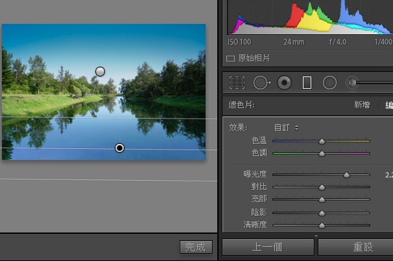Collapse panel using bottom triangle arrow
This screenshot has width=393, height=261.
click(x=316, y=236)
